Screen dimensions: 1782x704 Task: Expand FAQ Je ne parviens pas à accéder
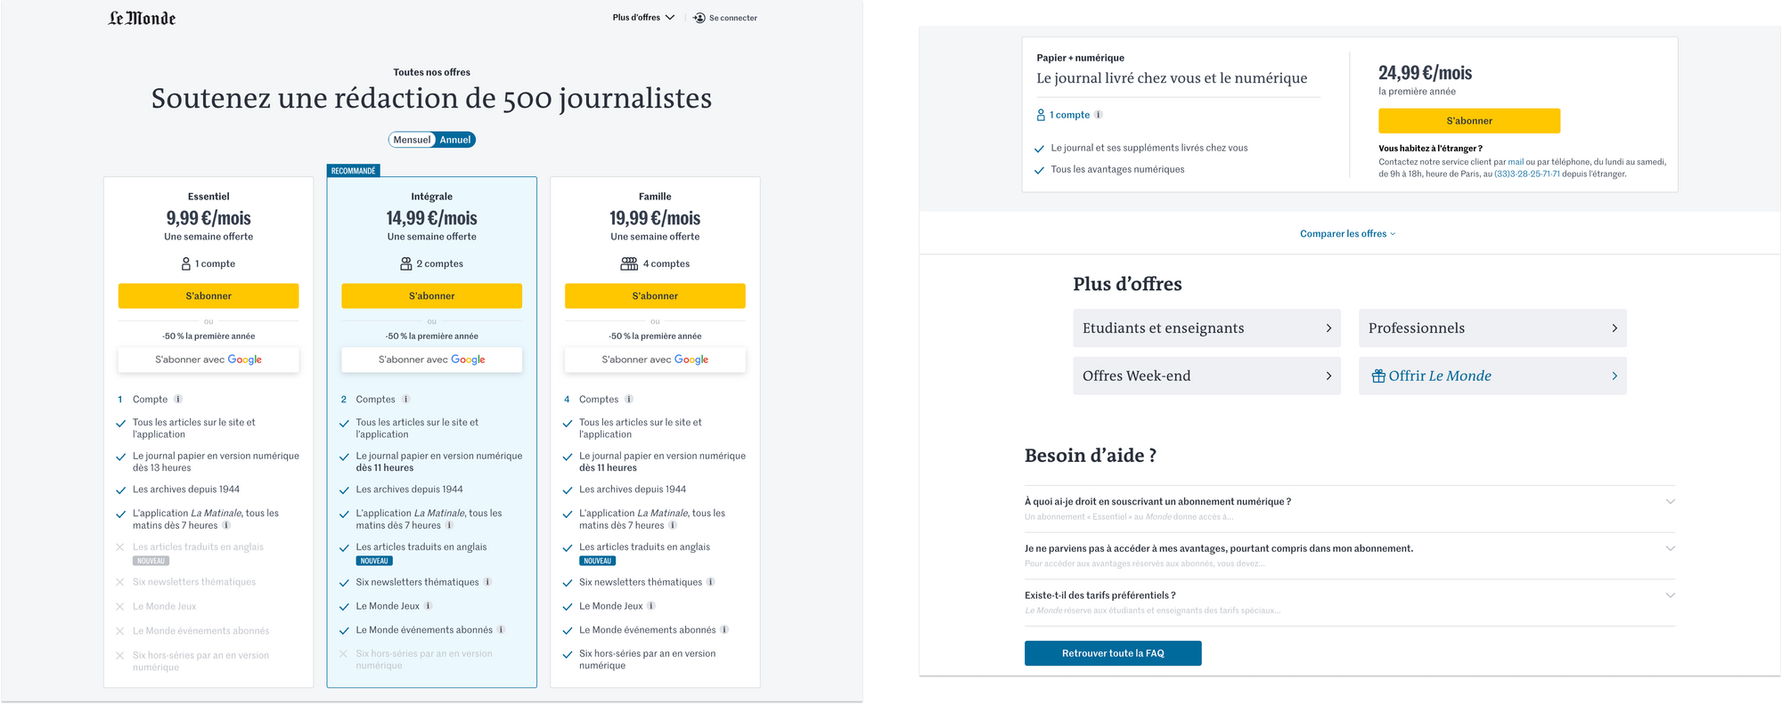tap(1350, 556)
